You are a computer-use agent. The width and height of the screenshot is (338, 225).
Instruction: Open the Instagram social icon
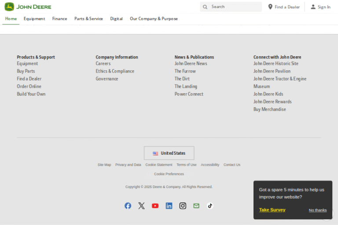pos(183,206)
